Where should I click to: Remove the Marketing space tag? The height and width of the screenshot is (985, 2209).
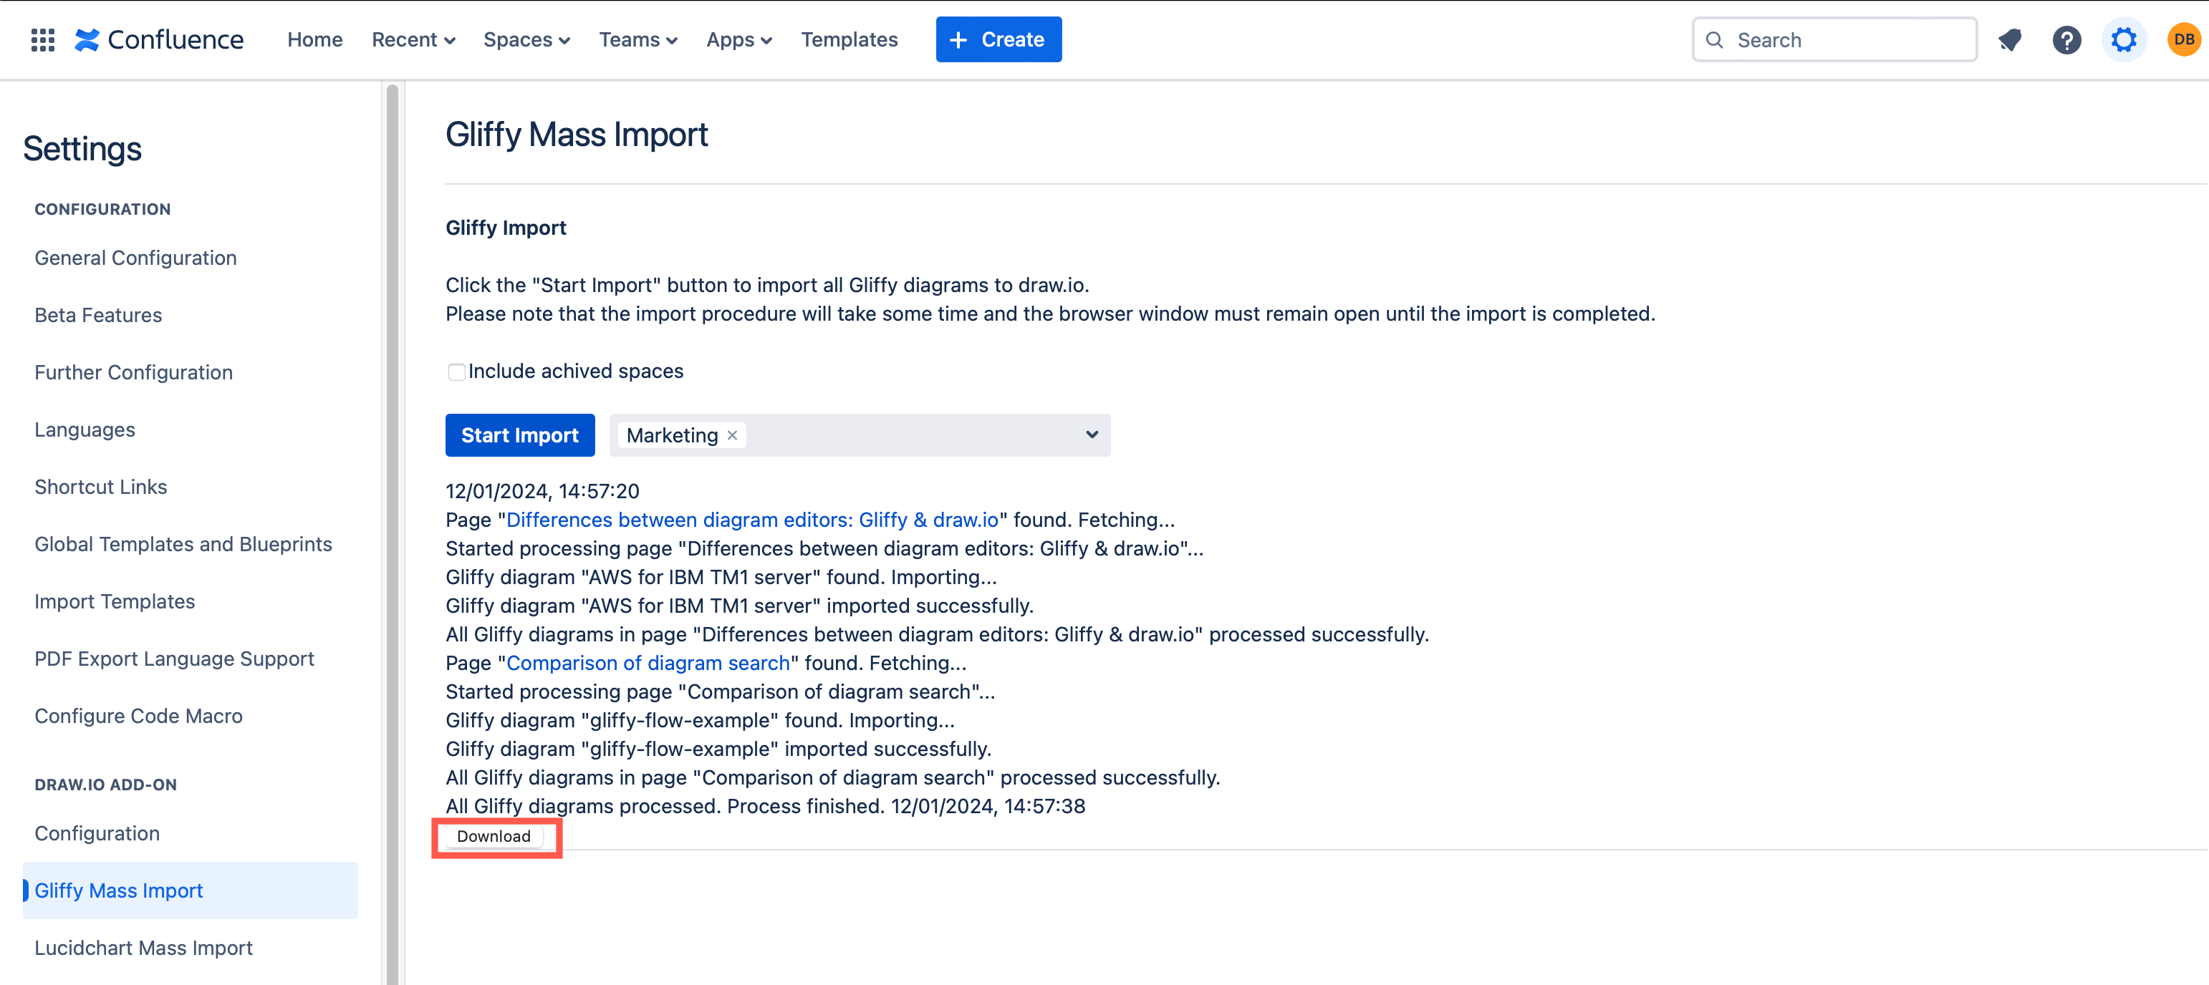(x=732, y=435)
